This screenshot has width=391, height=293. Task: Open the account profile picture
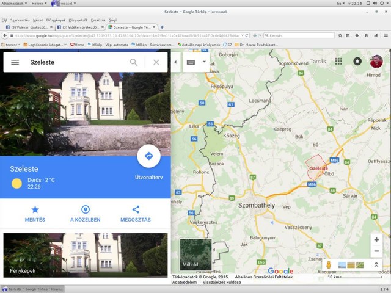click(376, 61)
